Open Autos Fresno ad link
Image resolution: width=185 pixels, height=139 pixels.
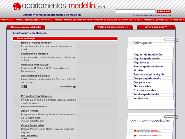pos(30,111)
